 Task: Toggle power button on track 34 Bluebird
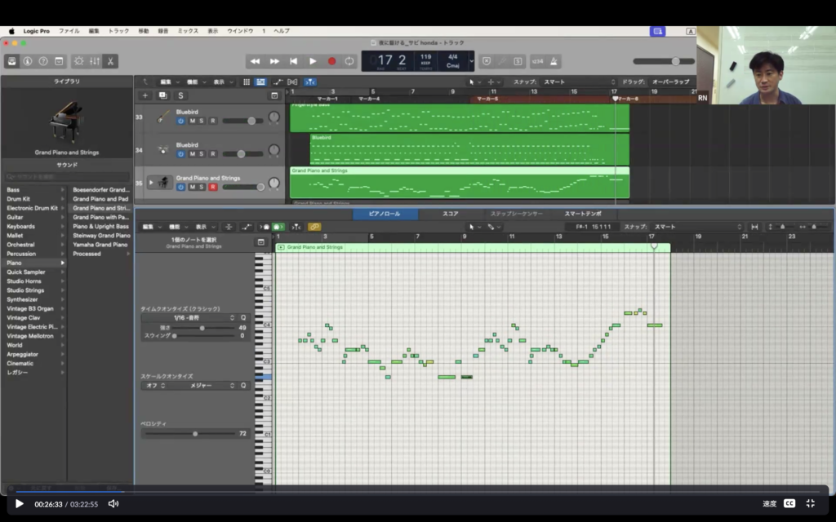click(180, 153)
